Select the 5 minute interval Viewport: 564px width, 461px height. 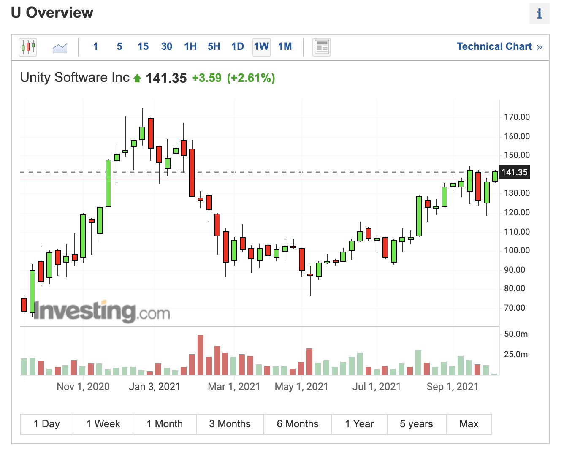click(119, 46)
